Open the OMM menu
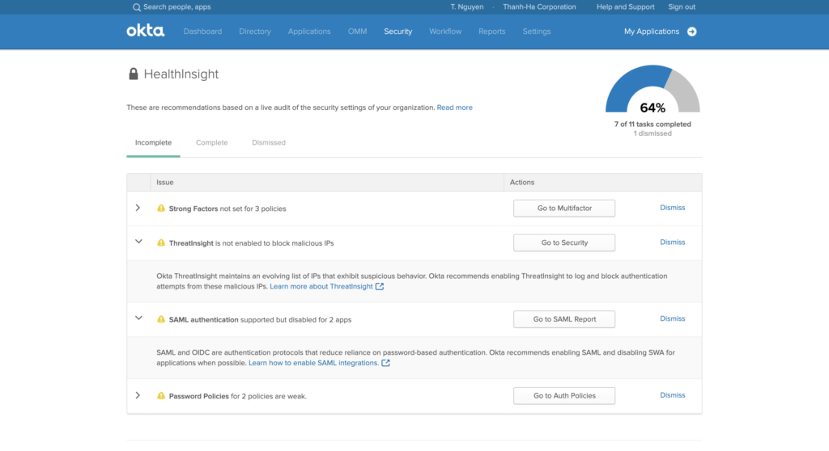 coord(357,32)
